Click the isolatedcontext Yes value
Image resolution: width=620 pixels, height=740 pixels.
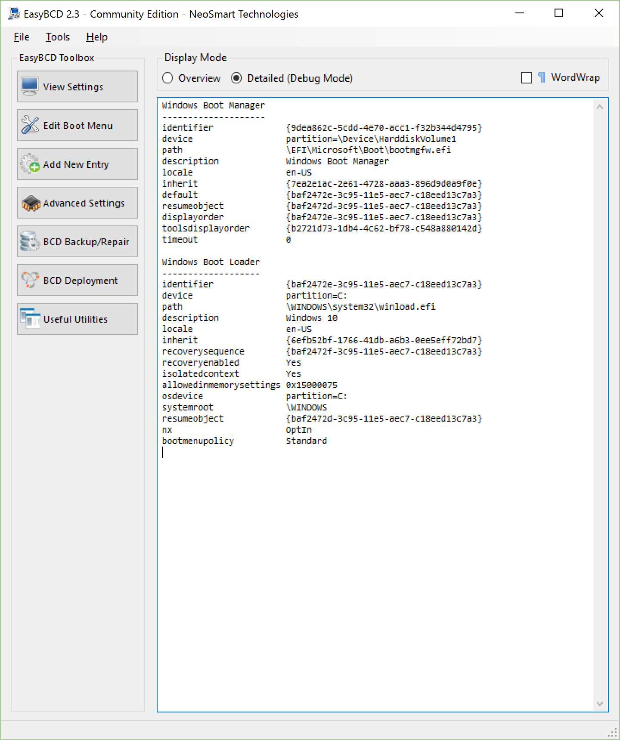point(294,374)
